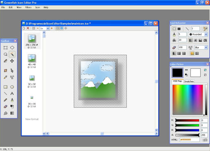Click the red X delete page icon

(28, 28)
